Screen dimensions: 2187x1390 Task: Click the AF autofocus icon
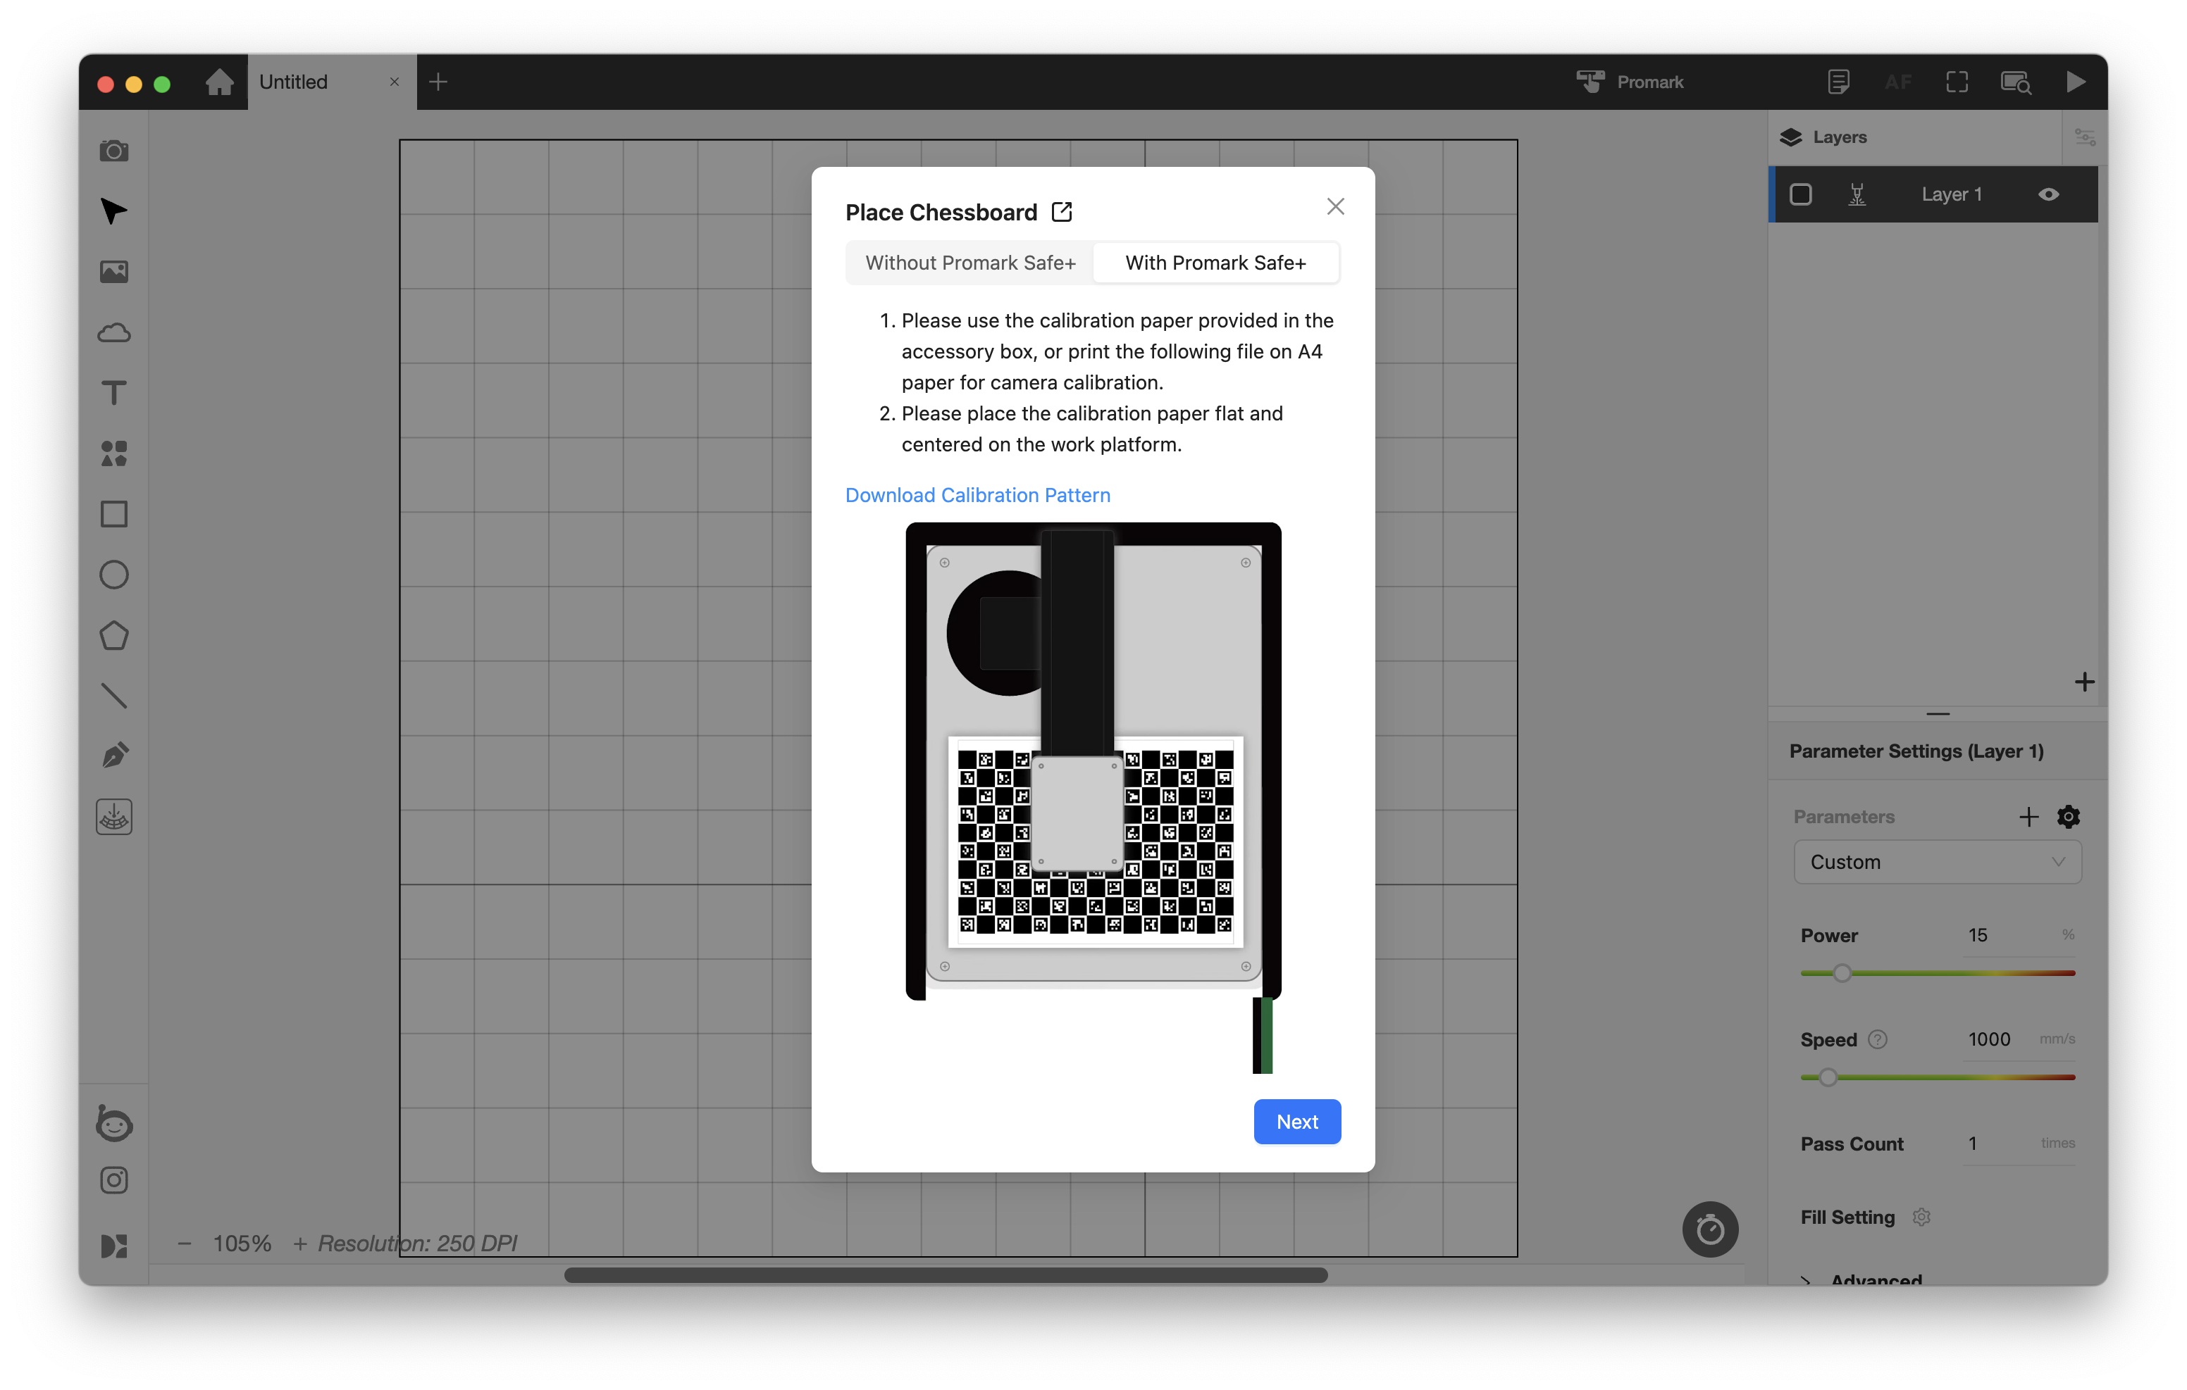(1897, 82)
